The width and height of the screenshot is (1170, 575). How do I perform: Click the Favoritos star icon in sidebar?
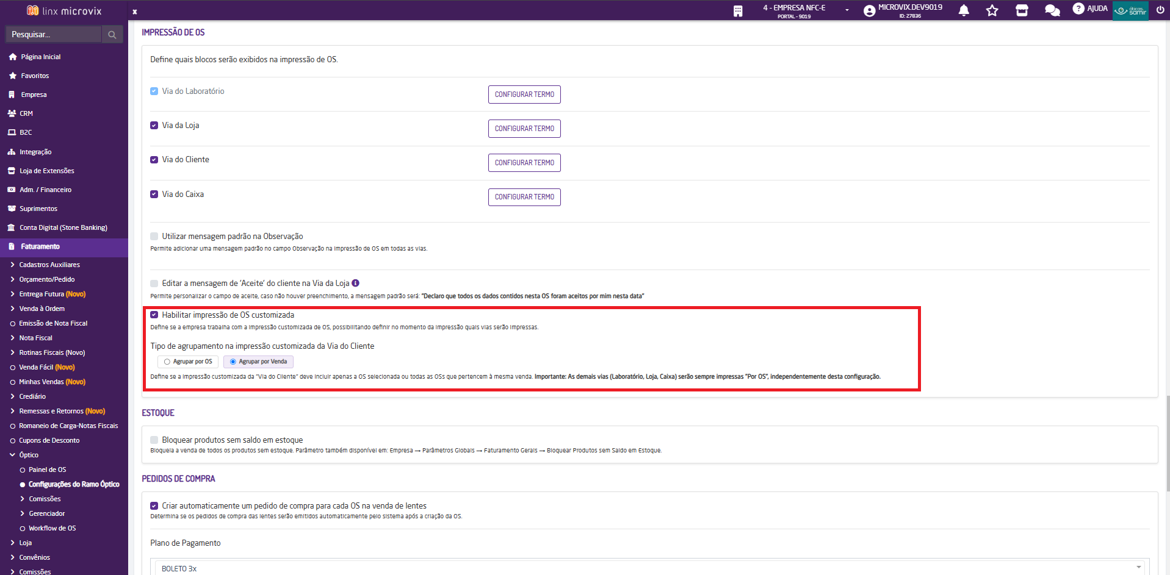click(x=13, y=76)
